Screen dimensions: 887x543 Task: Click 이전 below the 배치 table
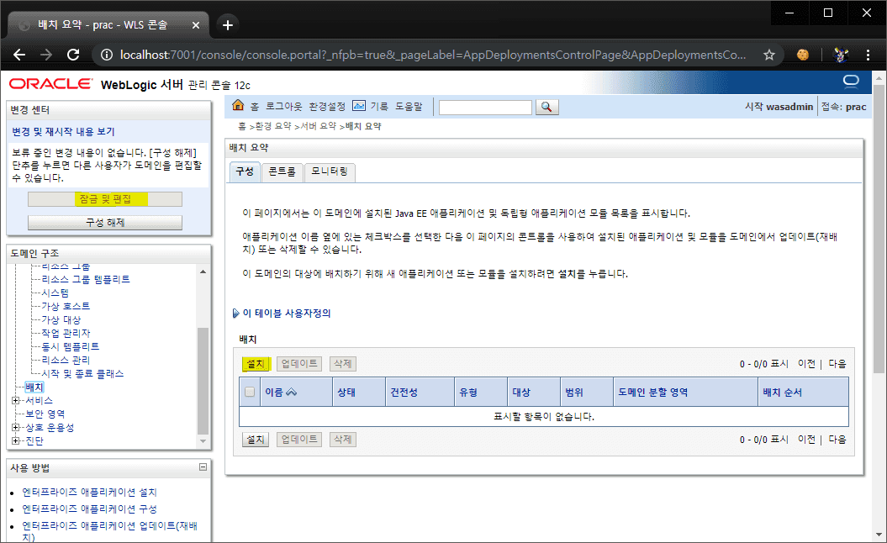point(806,440)
